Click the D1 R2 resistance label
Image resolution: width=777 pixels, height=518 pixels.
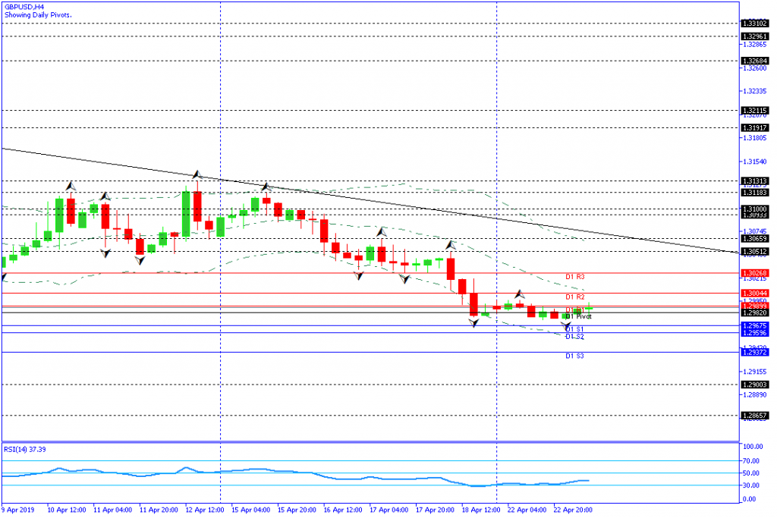point(574,297)
